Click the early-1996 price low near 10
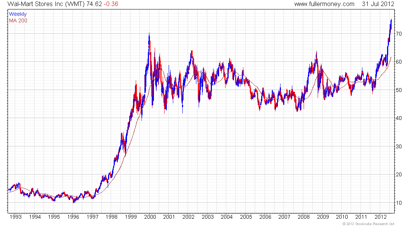This screenshot has width=417, height=227. [74, 201]
